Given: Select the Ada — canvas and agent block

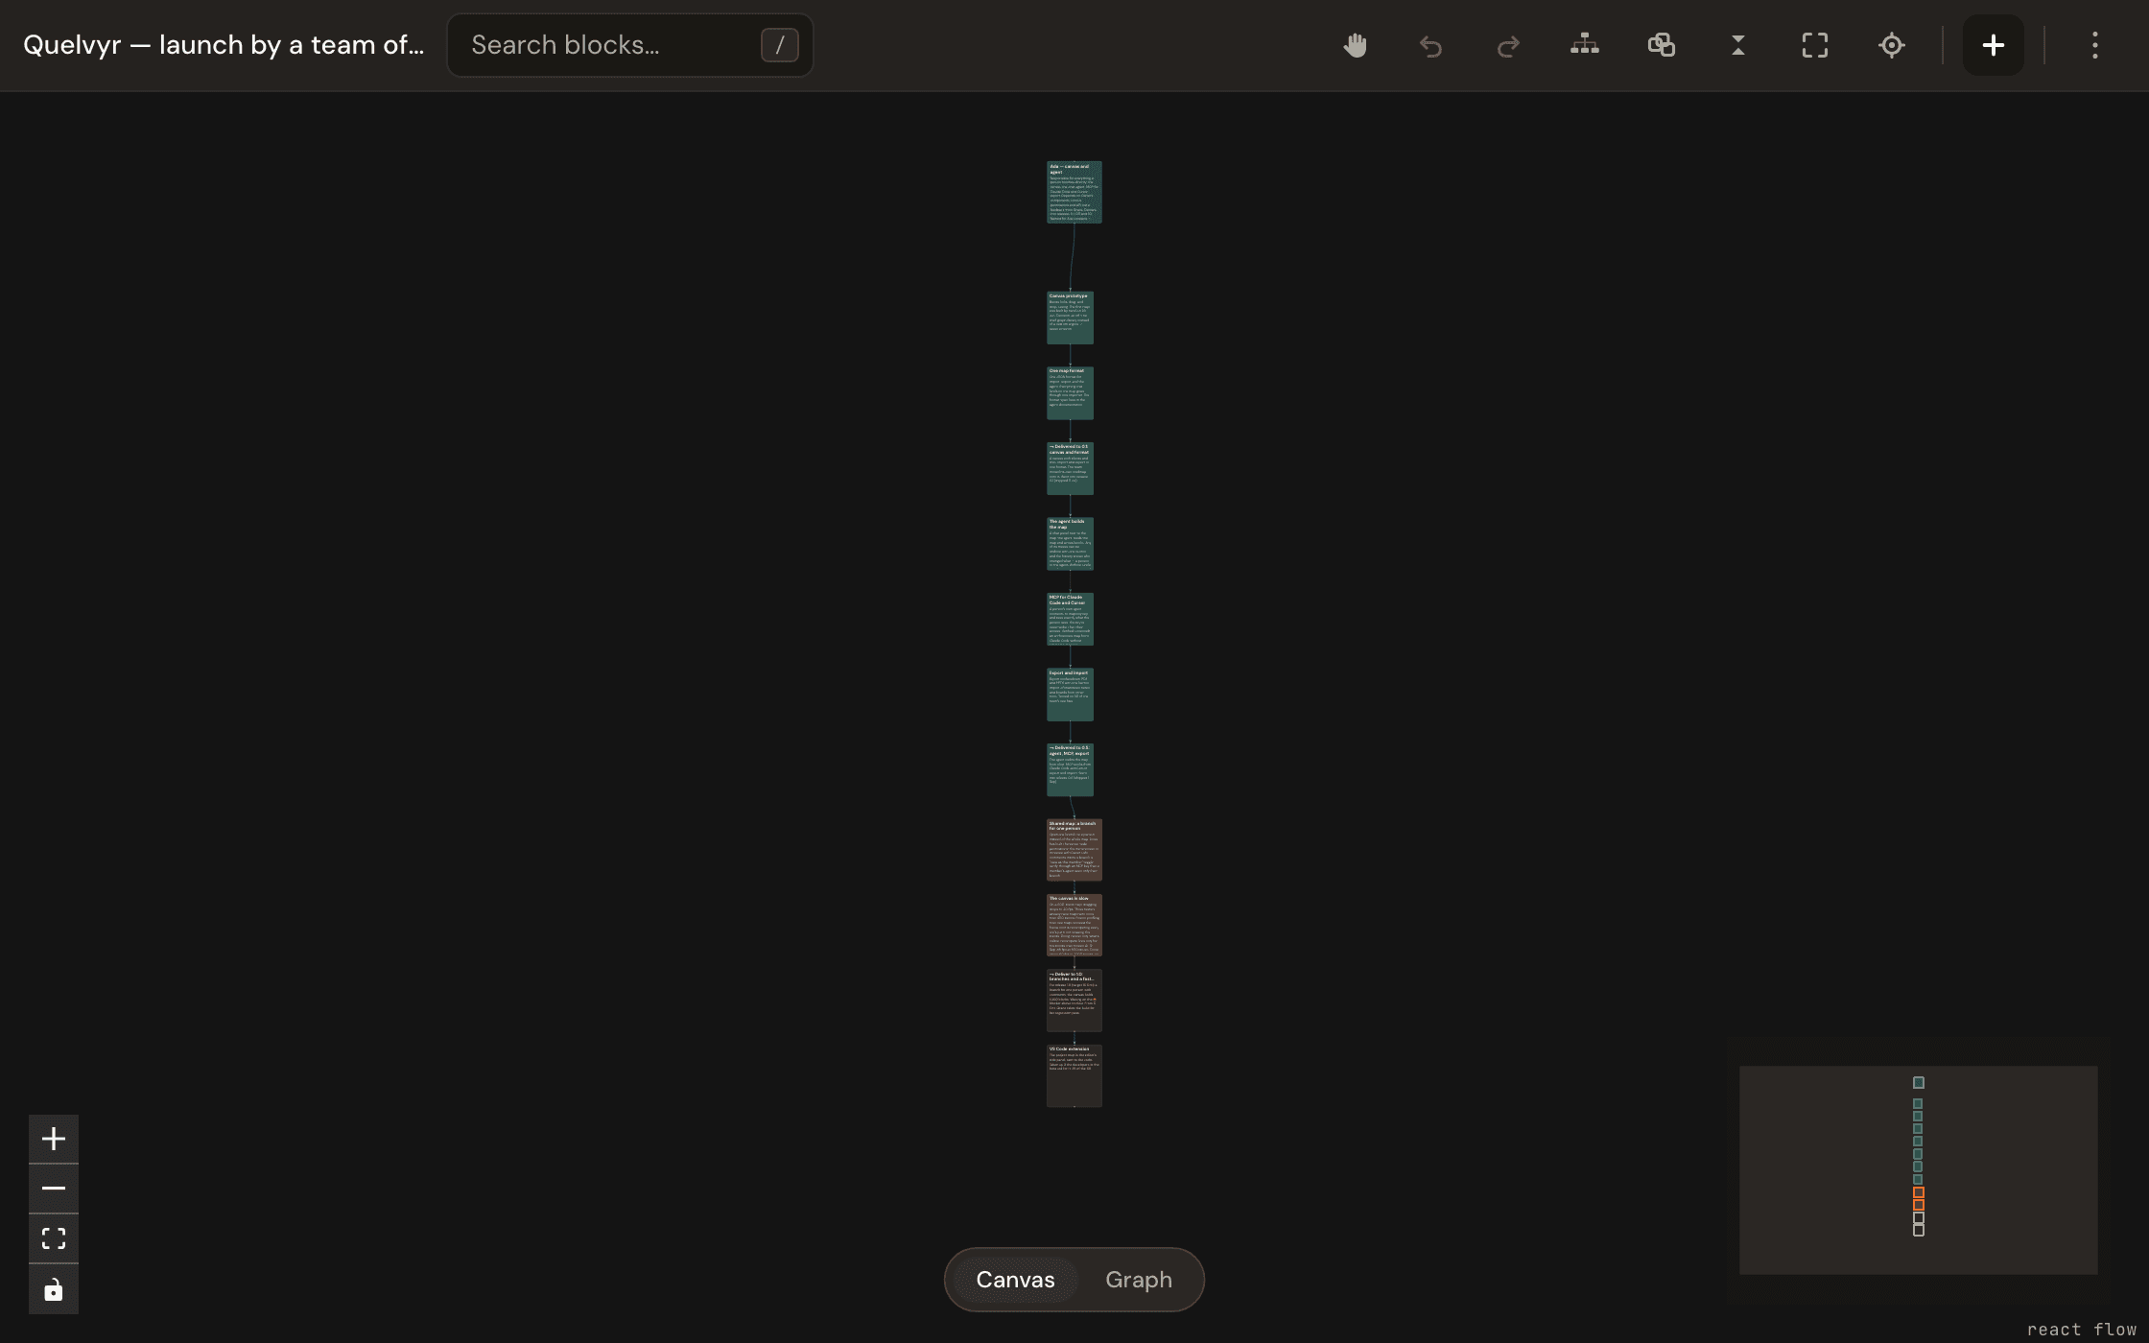Looking at the screenshot, I should 1074,192.
